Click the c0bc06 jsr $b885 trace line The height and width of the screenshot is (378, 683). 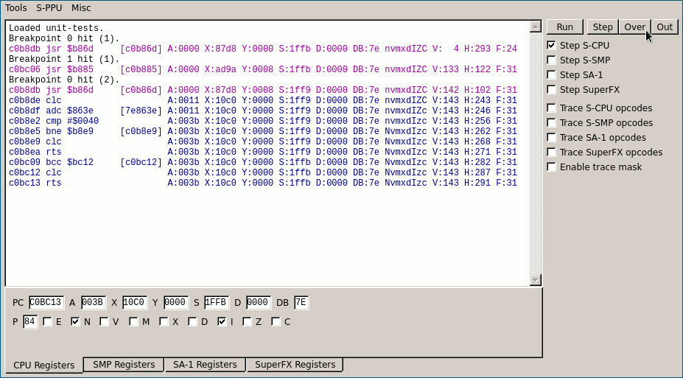pyautogui.click(x=262, y=69)
